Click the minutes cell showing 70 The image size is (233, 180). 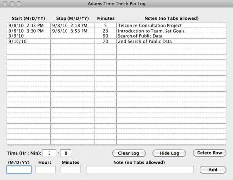106,41
